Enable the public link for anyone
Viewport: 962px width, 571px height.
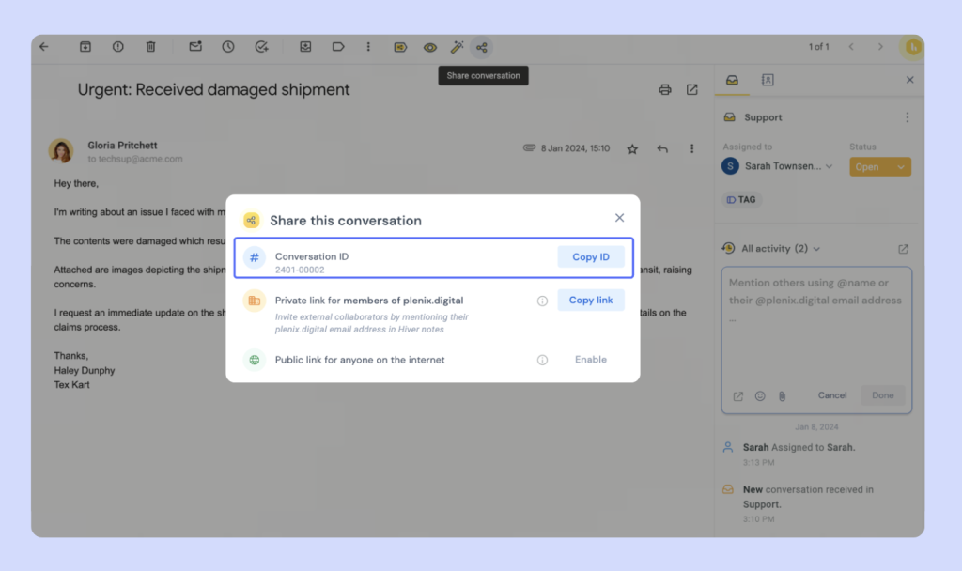pos(591,359)
